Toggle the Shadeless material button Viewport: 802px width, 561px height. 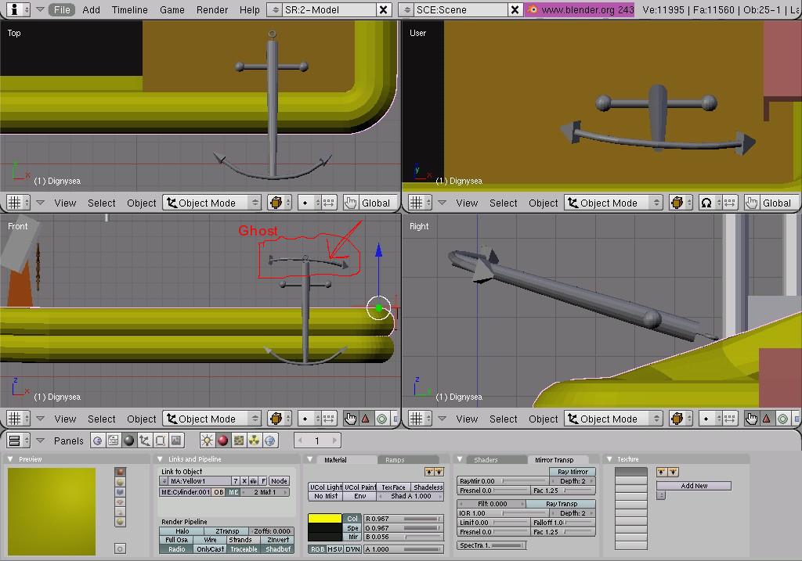[428, 487]
